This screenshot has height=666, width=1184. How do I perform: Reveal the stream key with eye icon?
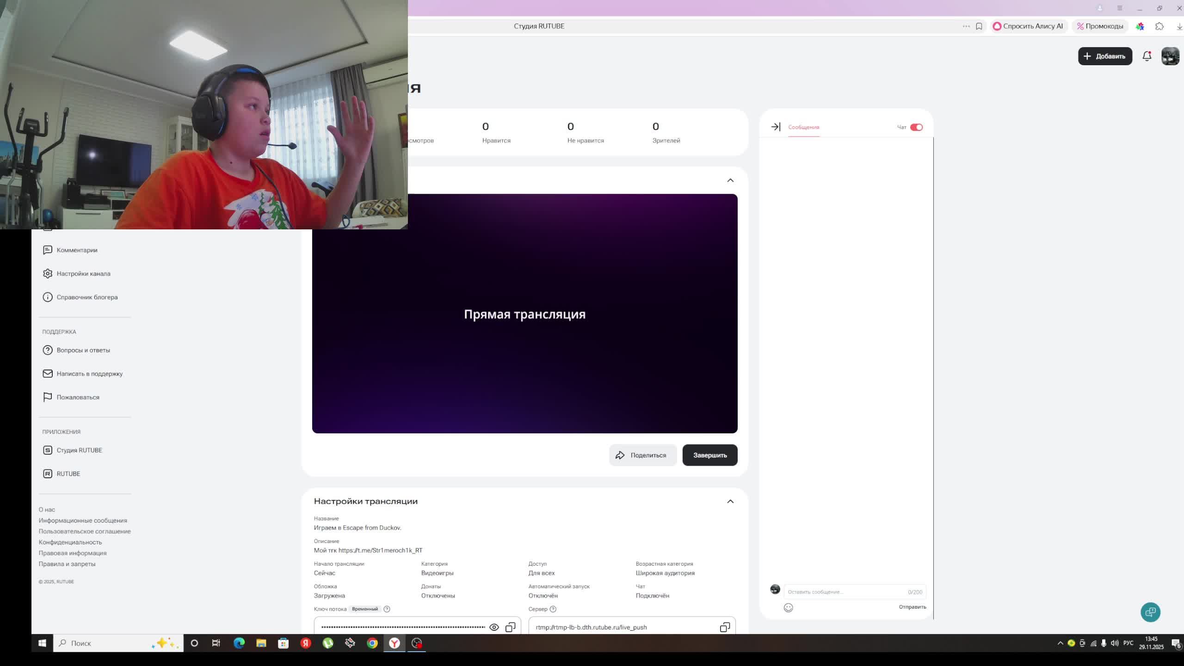[494, 627]
